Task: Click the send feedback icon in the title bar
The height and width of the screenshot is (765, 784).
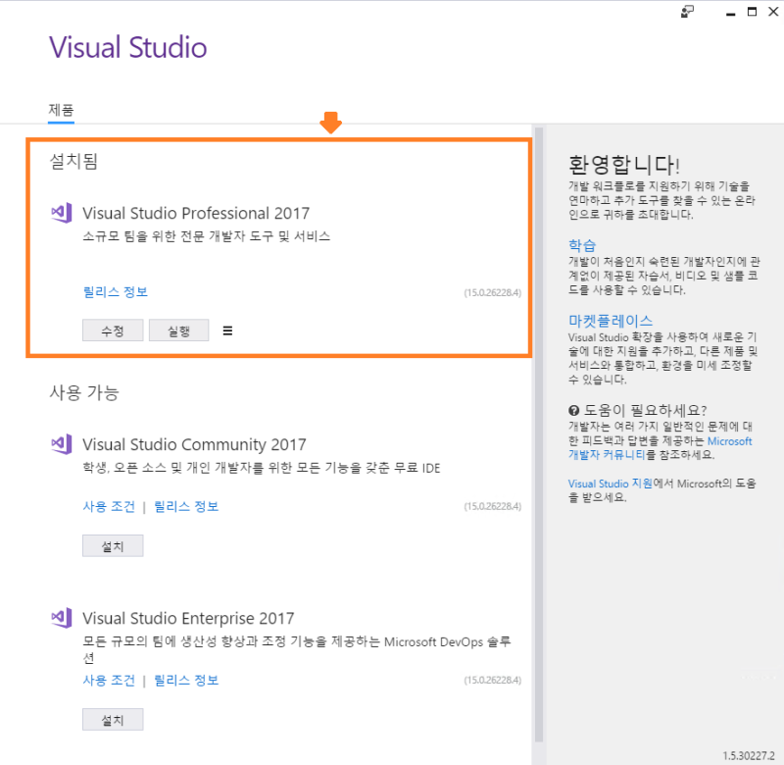Action: pyautogui.click(x=686, y=12)
